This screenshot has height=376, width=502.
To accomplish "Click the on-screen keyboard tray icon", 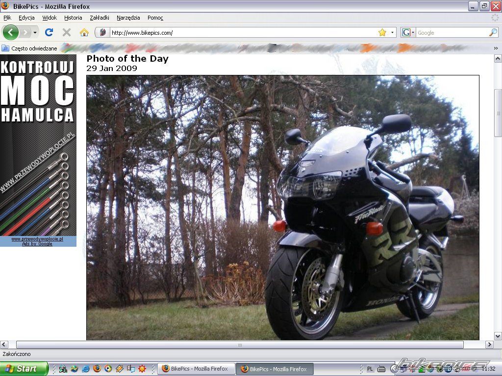I will point(381,369).
